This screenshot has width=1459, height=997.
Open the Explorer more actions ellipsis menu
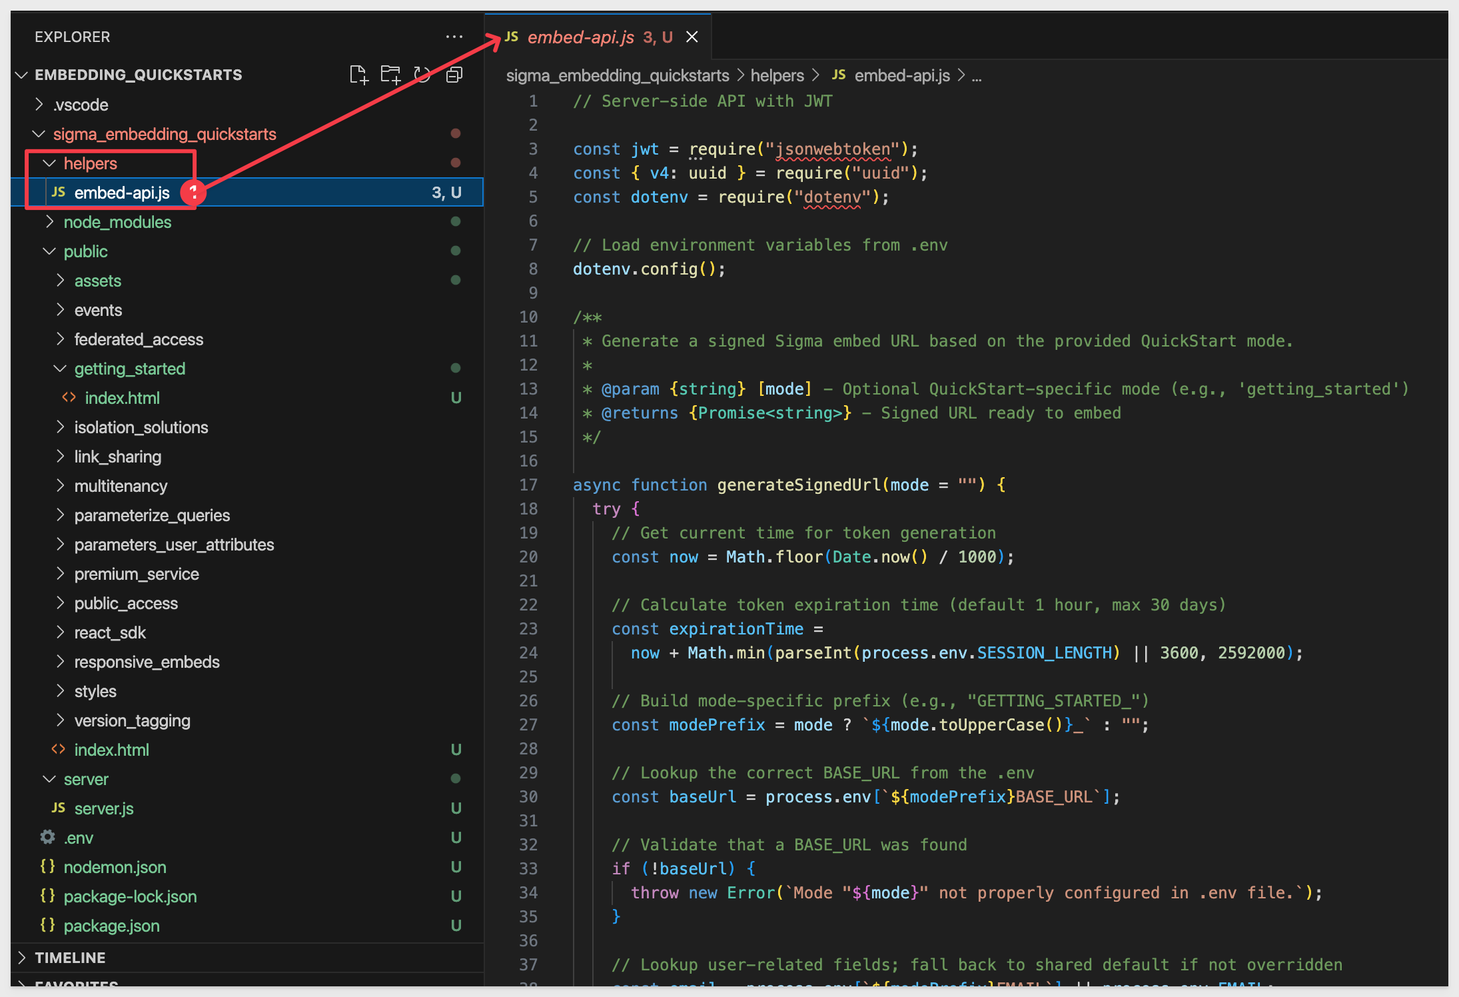[x=454, y=37]
